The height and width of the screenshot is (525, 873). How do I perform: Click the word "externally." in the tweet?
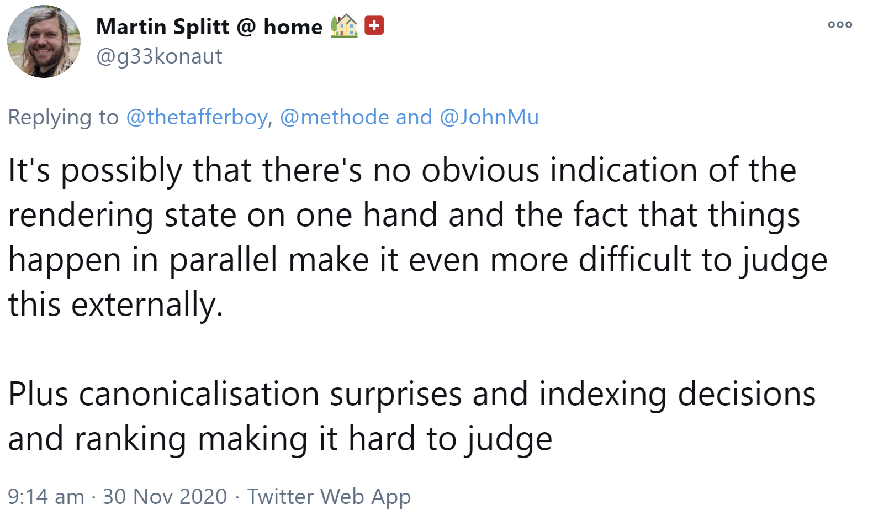147,305
